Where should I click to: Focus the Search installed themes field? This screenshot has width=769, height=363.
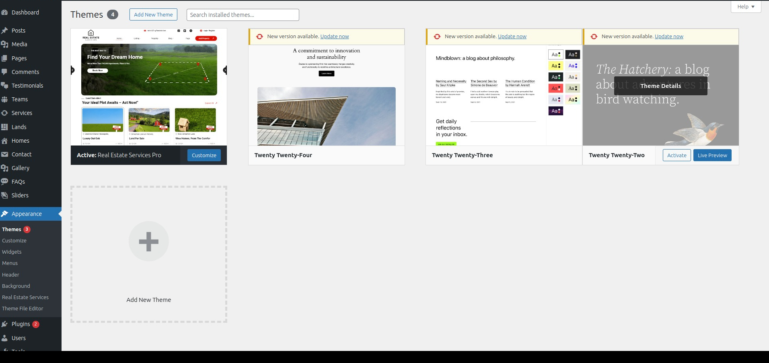243,15
